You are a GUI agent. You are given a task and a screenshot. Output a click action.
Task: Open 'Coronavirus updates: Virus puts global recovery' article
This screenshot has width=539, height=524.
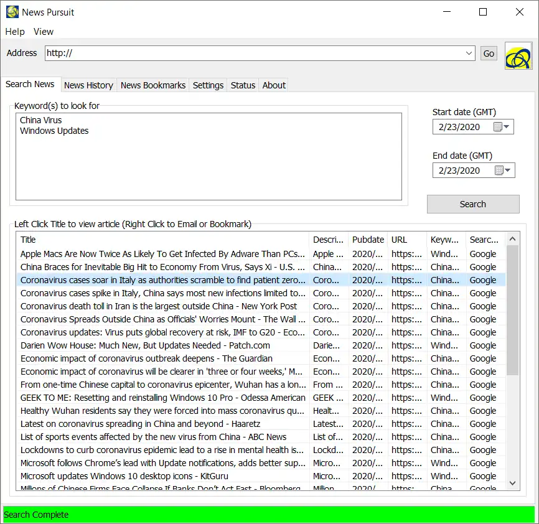pyautogui.click(x=162, y=332)
